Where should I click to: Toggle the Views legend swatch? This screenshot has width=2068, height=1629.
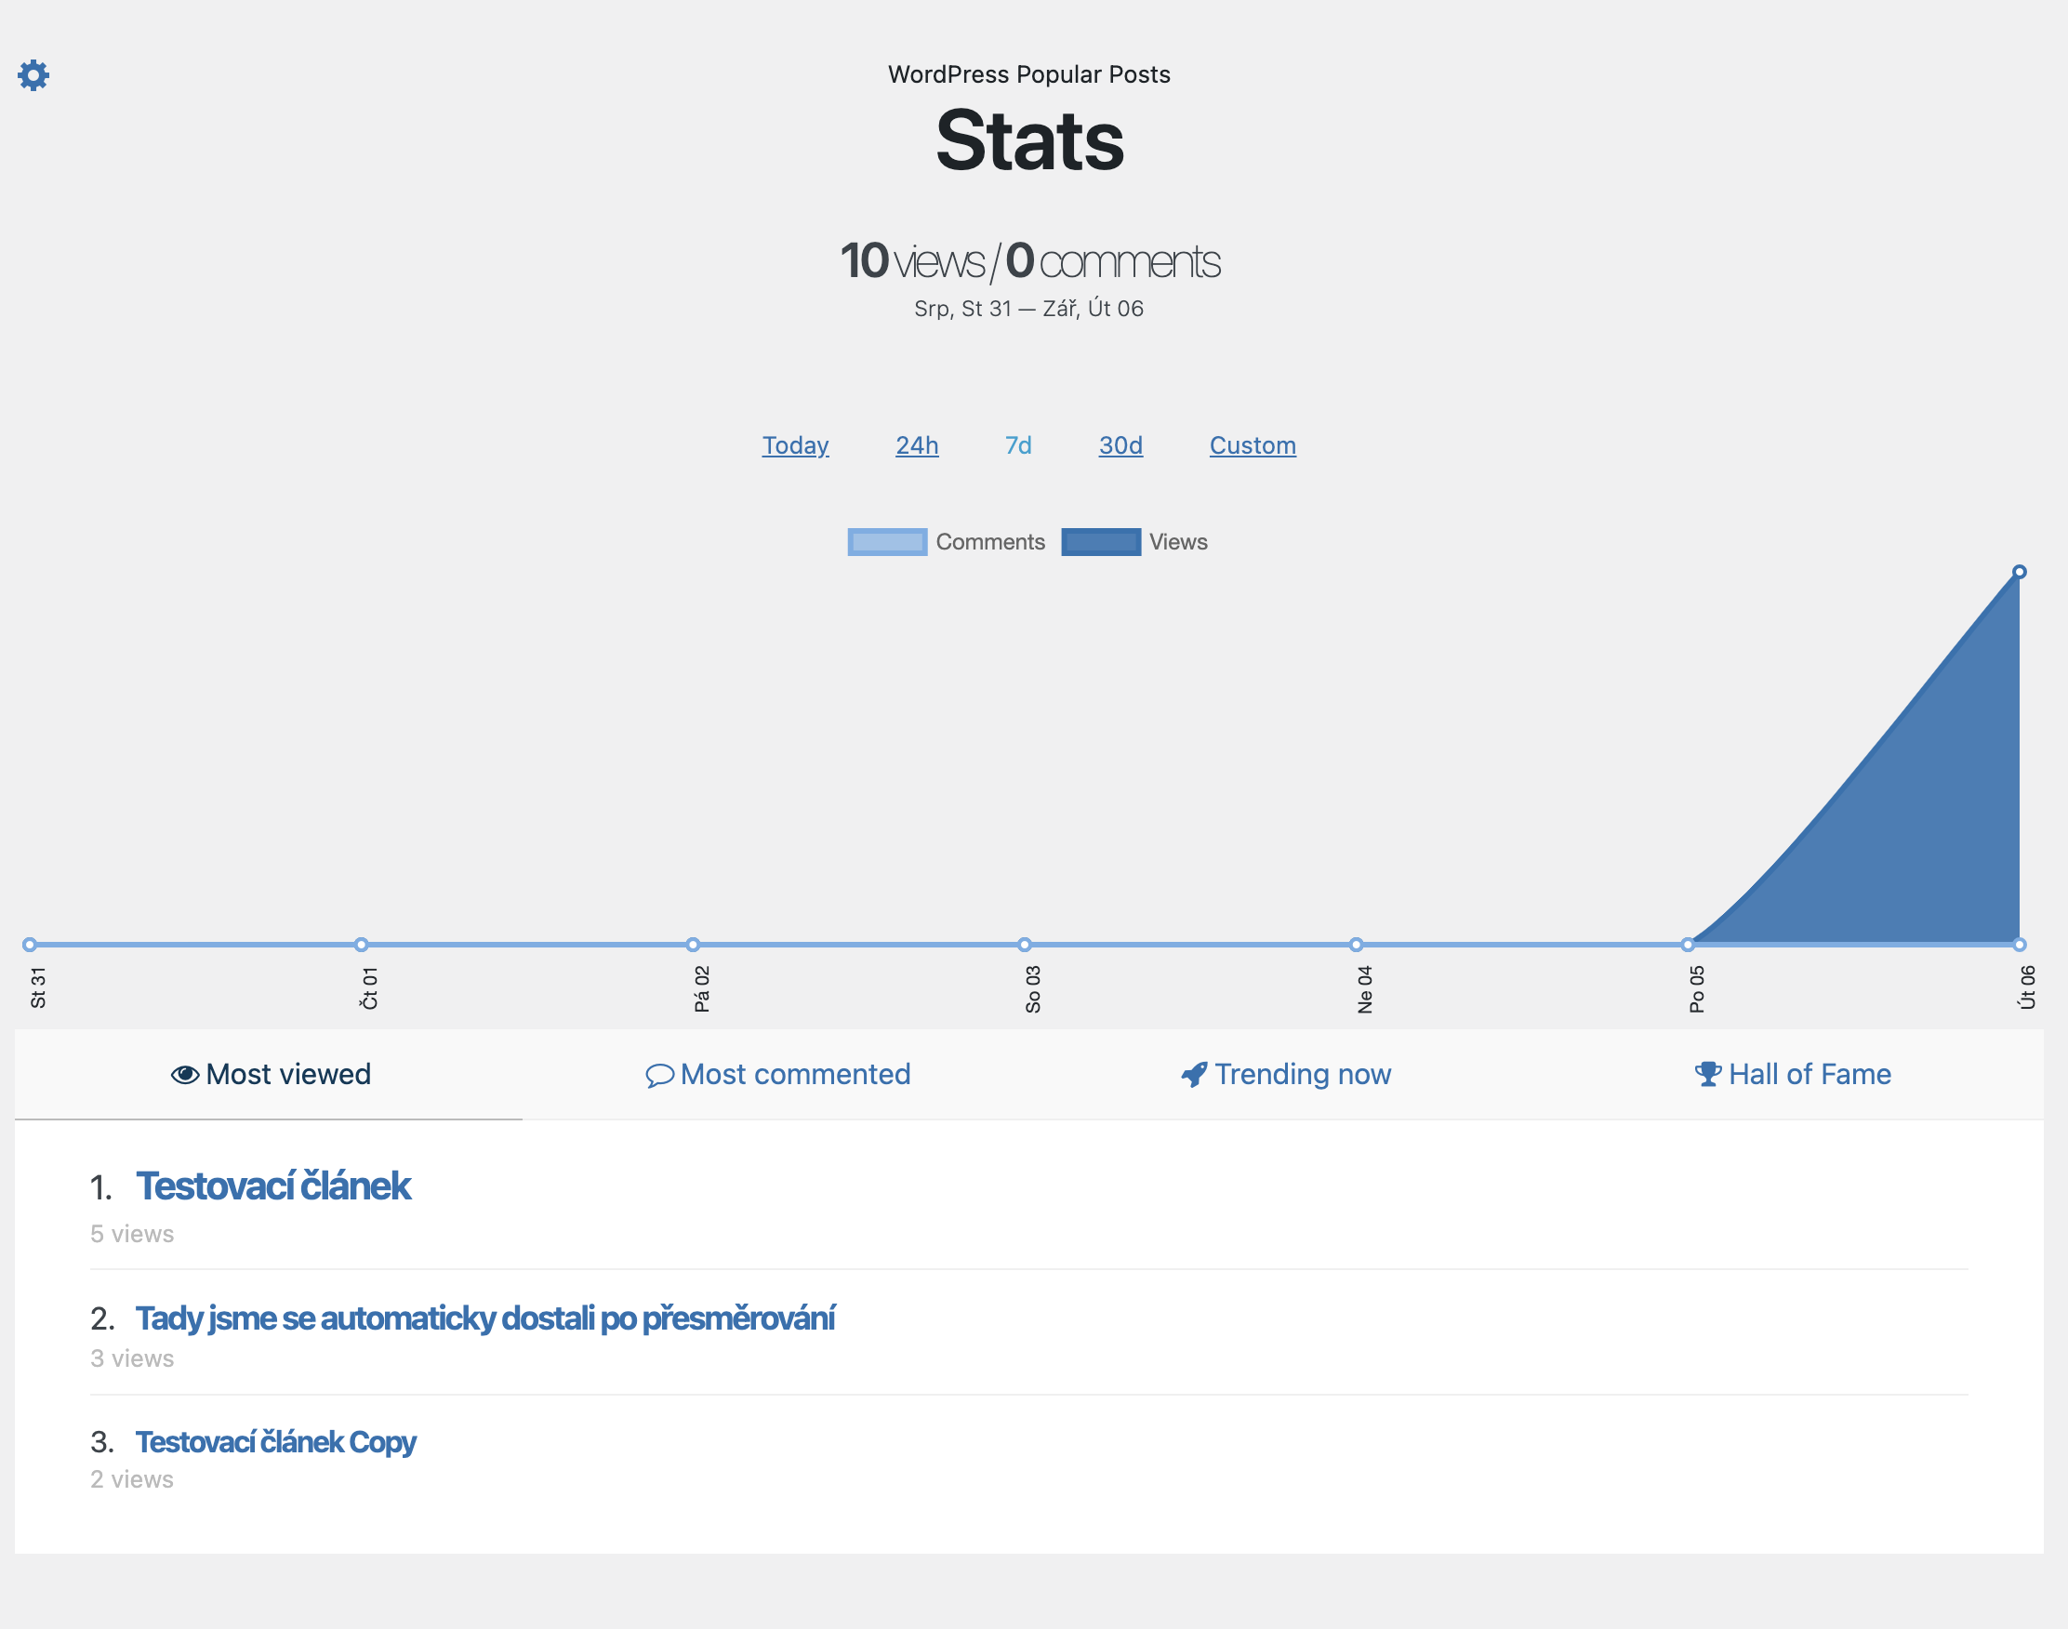(x=1101, y=542)
